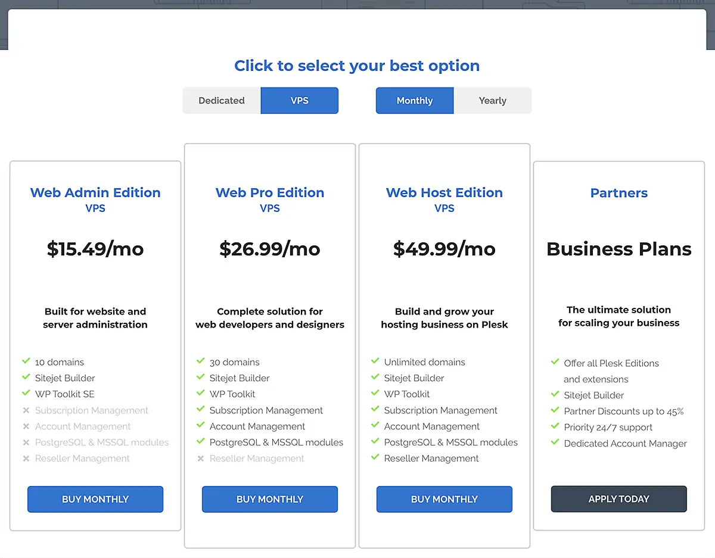This screenshot has width=715, height=558.
Task: Click the $49.99/mo price text
Action: click(x=444, y=249)
